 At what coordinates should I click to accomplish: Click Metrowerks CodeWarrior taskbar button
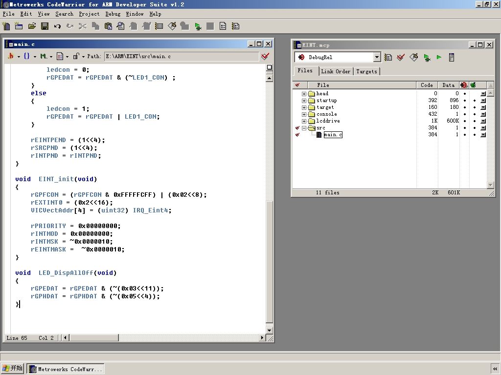tap(66, 369)
